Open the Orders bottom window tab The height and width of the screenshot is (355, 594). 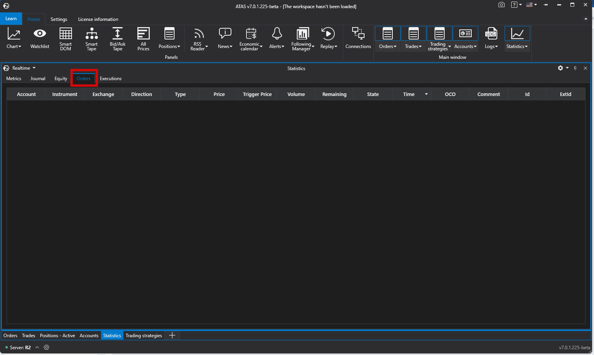coord(10,336)
